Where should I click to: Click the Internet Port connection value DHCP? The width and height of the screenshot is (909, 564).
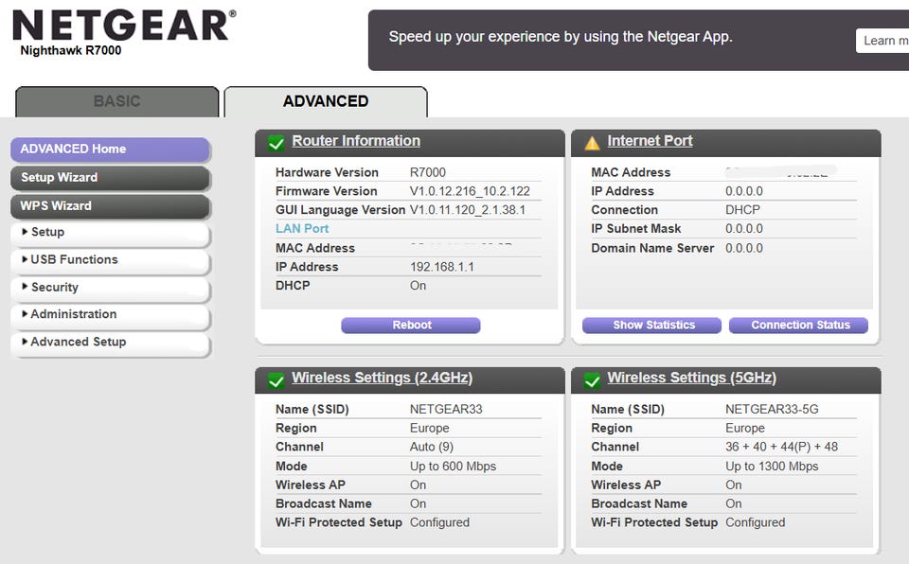point(742,210)
